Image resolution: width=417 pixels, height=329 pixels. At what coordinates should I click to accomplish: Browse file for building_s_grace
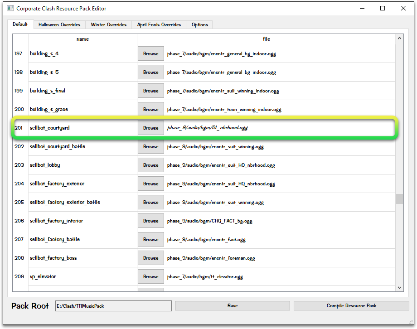coord(151,109)
